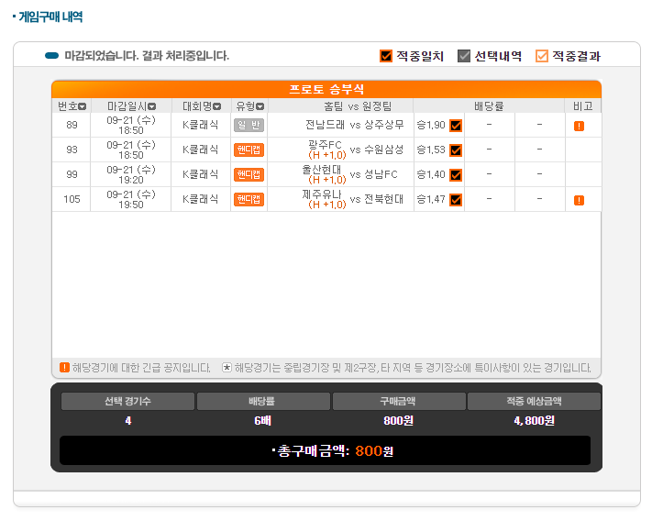Click the 광주FC team name link
The width and height of the screenshot is (652, 521).
tap(326, 145)
